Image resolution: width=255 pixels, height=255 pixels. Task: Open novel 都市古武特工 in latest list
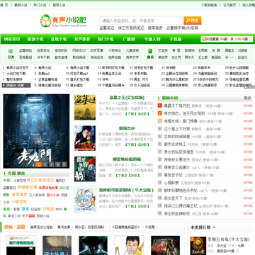[x=175, y=144]
